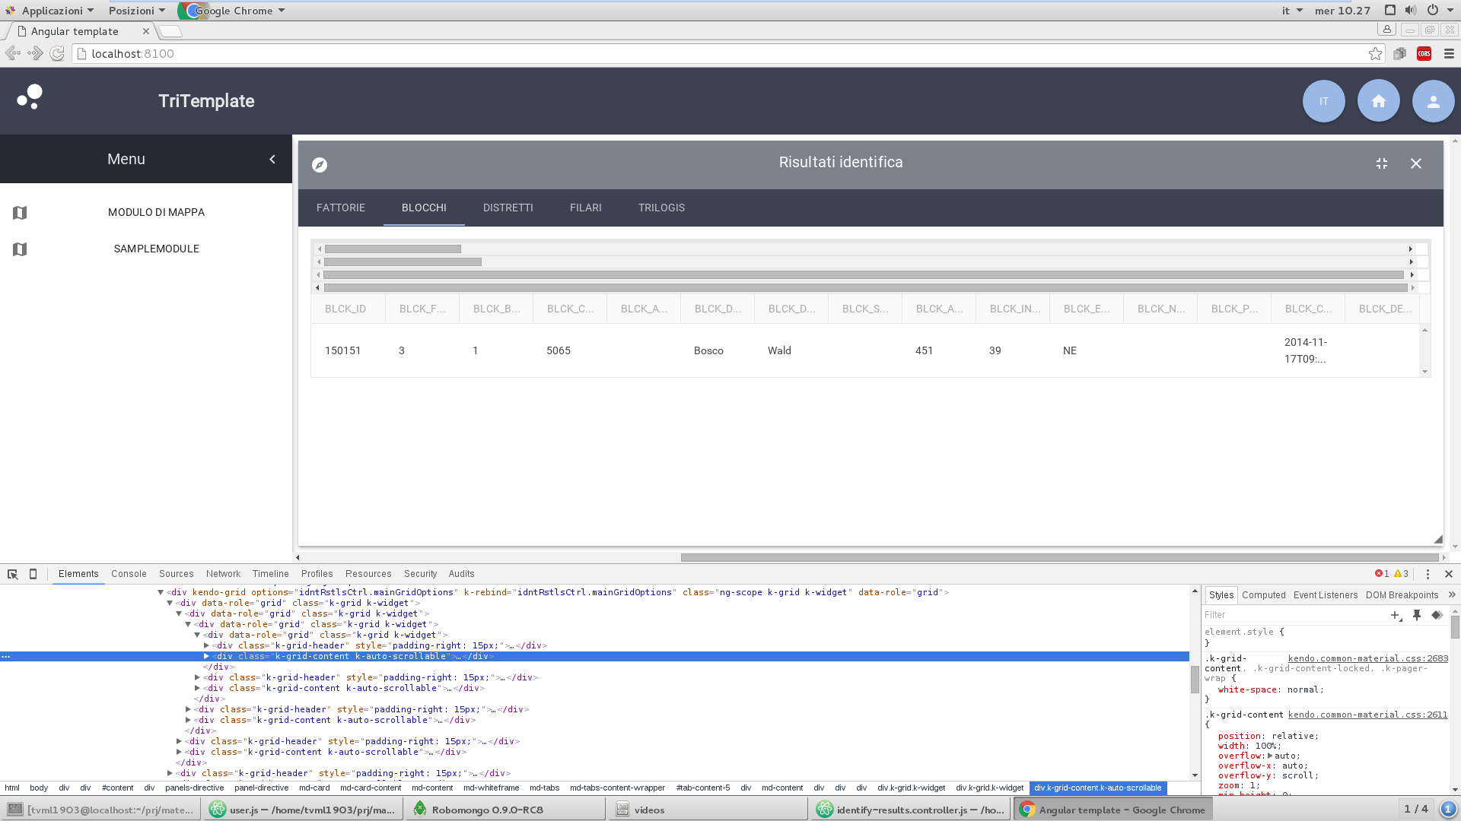Toggle the new style rule plus icon
The image size is (1461, 821).
[x=1396, y=615]
